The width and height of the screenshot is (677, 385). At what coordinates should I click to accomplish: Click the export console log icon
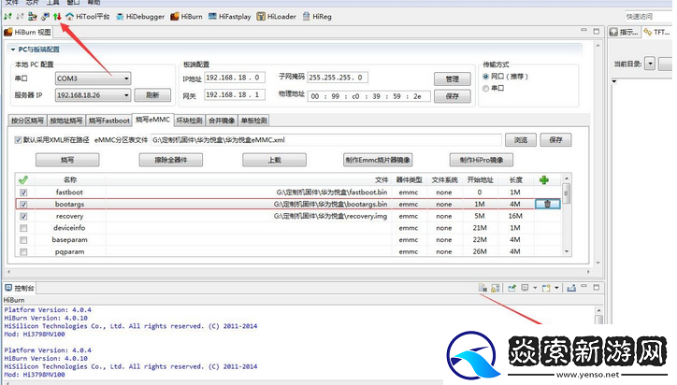pyautogui.click(x=571, y=288)
